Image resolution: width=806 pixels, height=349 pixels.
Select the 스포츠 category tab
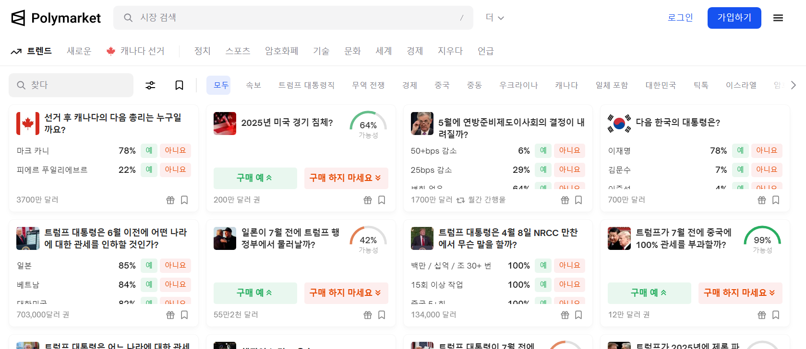pyautogui.click(x=238, y=51)
